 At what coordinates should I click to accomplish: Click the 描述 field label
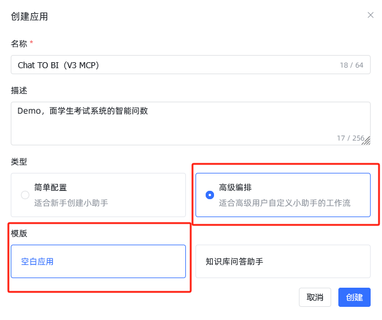coord(19,90)
